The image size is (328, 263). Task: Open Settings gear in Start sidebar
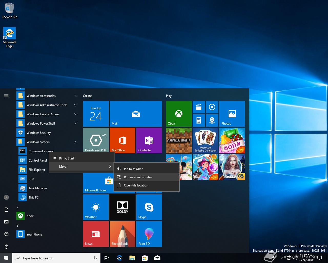pos(6,234)
